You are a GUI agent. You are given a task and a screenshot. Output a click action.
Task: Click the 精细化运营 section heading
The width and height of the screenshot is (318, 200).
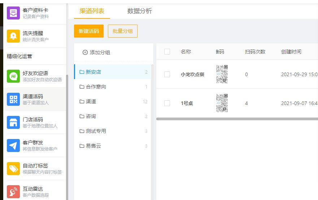[19, 56]
